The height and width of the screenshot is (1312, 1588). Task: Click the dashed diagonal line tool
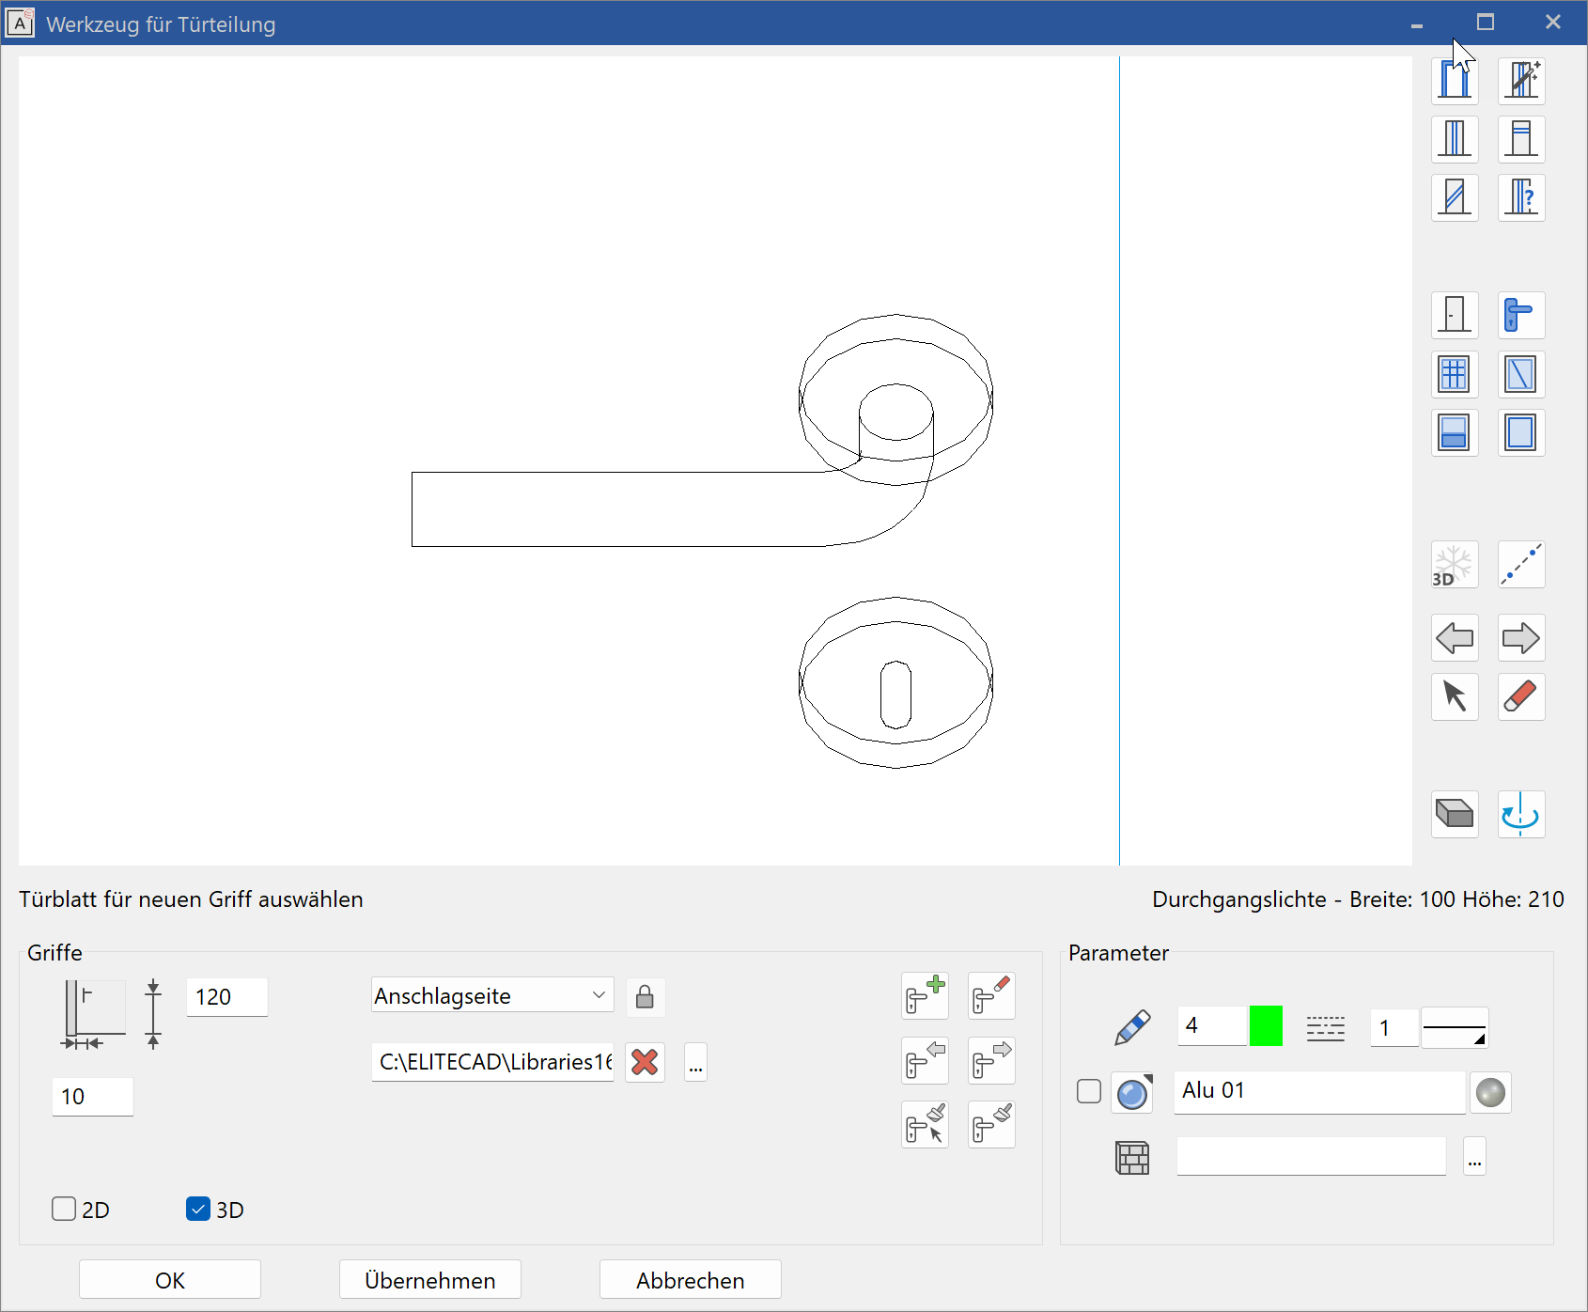[1521, 565]
